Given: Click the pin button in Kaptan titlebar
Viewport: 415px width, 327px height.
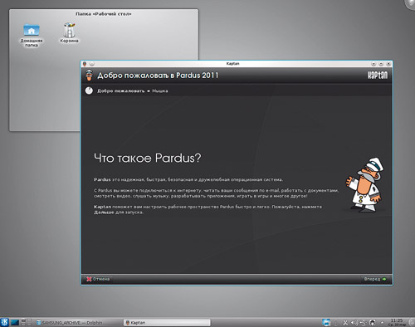Looking at the screenshot, I should point(92,64).
